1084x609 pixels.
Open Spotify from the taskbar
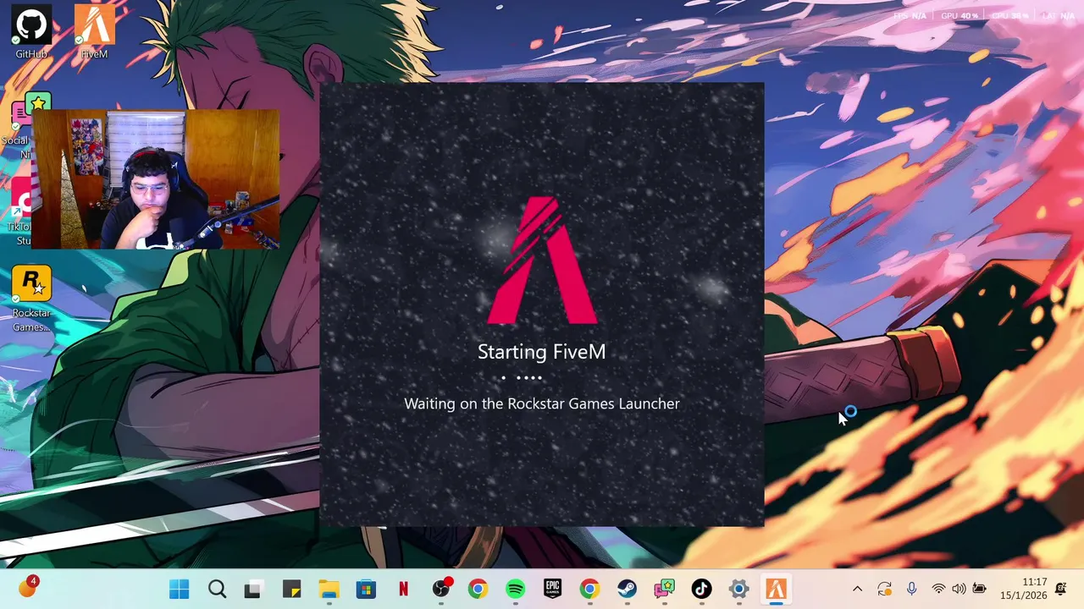[x=515, y=590]
